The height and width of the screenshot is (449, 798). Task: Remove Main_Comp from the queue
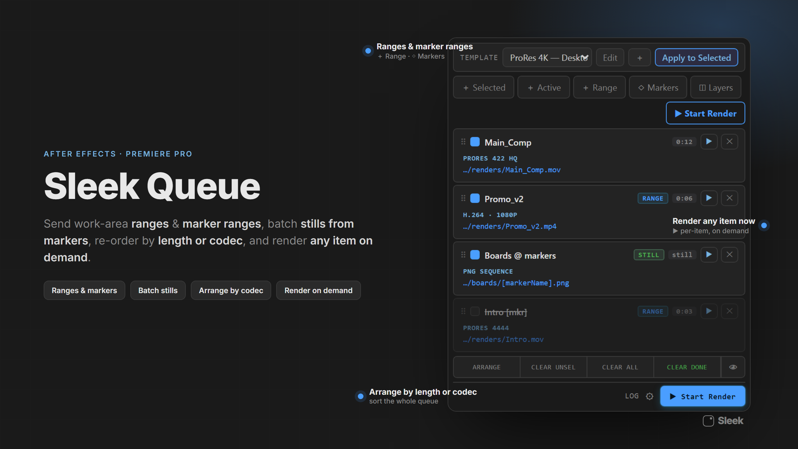tap(729, 142)
